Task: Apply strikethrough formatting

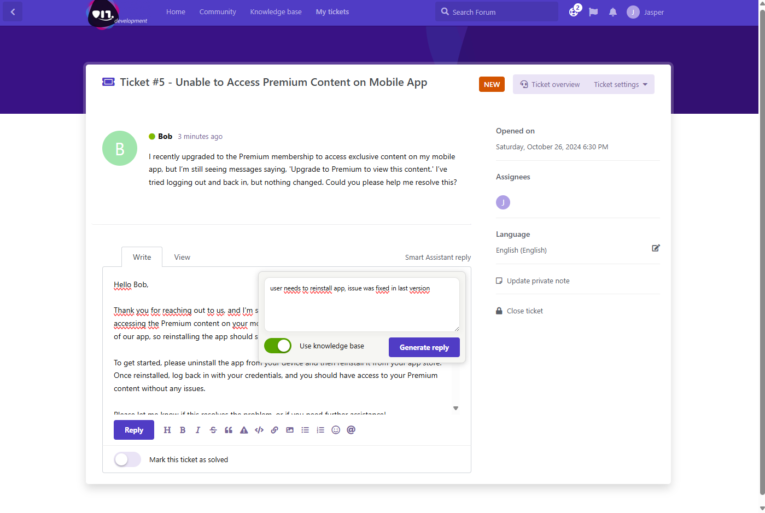Action: pyautogui.click(x=213, y=430)
